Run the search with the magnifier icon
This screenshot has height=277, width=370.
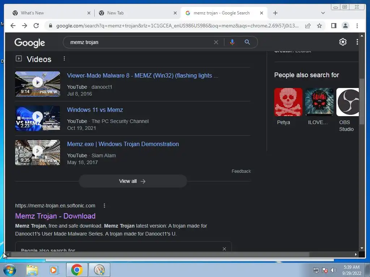(247, 42)
